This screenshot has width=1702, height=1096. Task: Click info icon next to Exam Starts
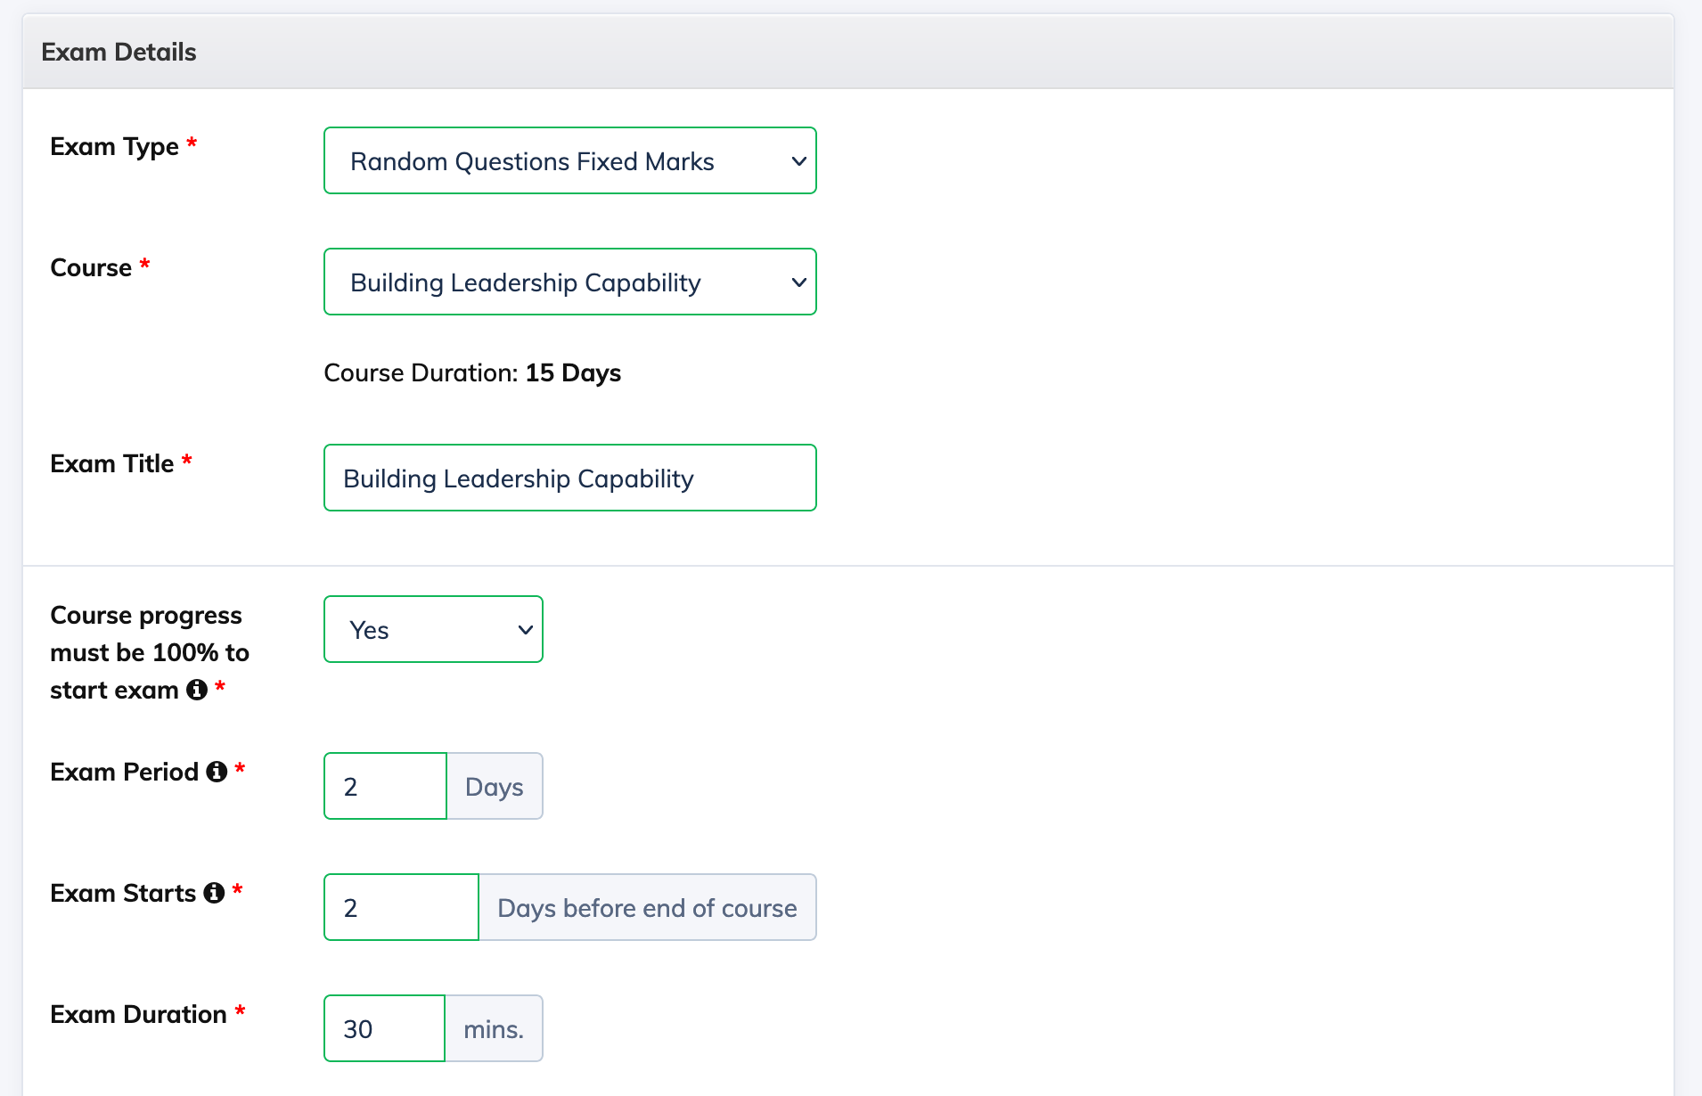(x=214, y=893)
